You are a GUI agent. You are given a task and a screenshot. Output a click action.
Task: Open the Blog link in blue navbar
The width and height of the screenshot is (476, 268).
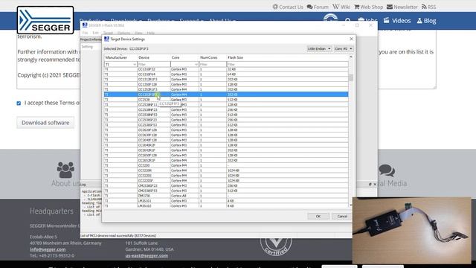tap(426, 21)
